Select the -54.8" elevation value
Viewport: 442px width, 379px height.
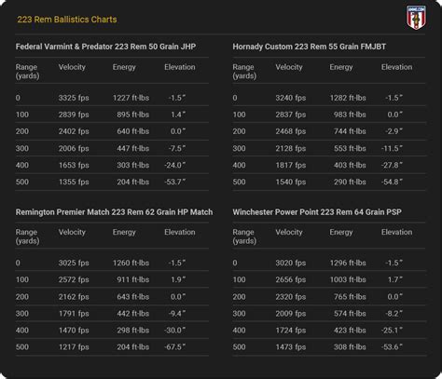tap(392, 182)
